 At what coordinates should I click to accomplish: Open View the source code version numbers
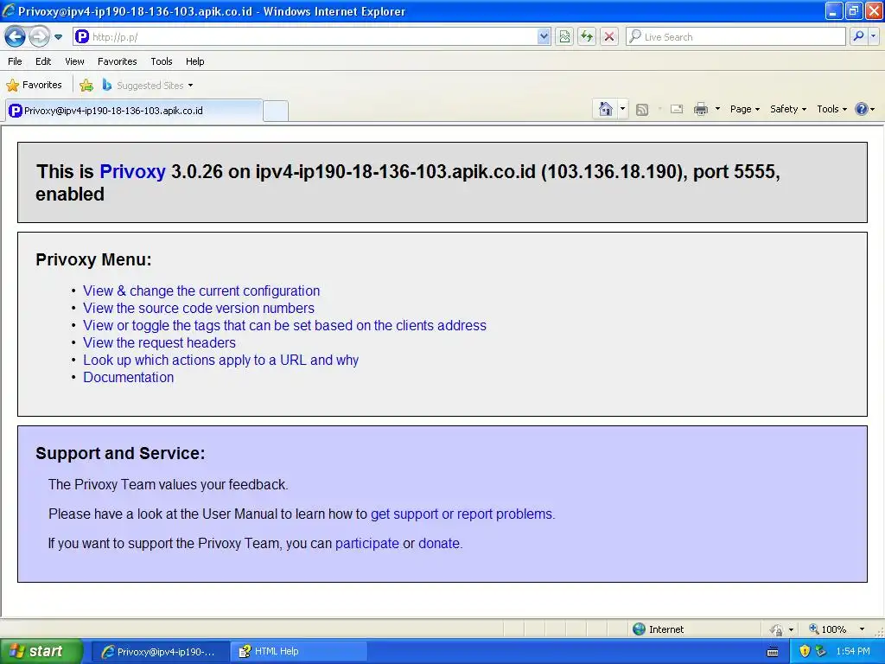click(199, 309)
